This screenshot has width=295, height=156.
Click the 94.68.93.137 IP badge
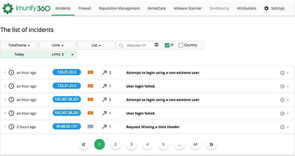[67, 127]
